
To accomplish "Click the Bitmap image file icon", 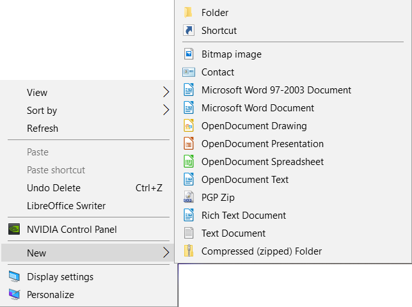I will coord(189,54).
